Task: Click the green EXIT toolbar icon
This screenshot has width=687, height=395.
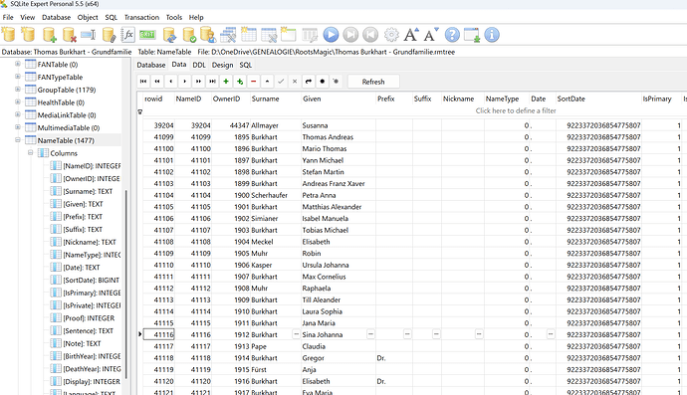Action: pyautogui.click(x=147, y=35)
